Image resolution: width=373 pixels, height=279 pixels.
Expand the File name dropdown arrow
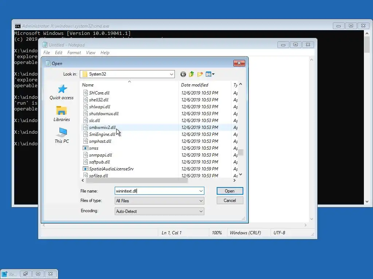pyautogui.click(x=201, y=191)
